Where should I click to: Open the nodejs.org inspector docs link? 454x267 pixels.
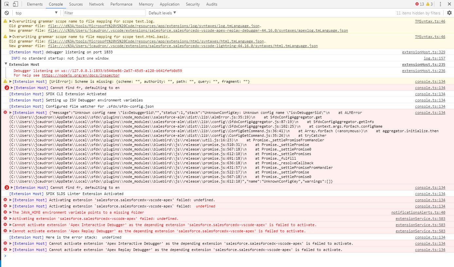(x=80, y=75)
